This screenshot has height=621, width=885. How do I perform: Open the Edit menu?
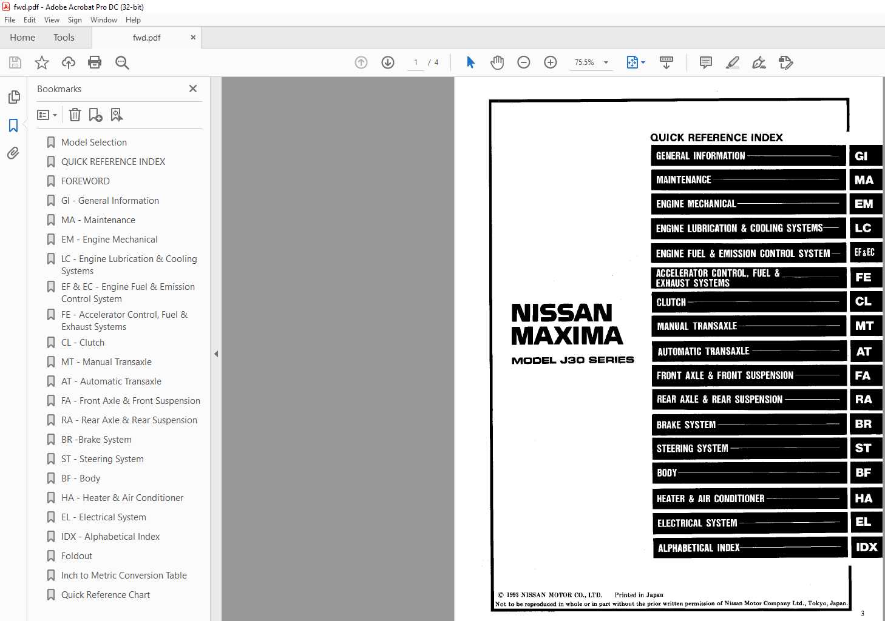tap(30, 20)
